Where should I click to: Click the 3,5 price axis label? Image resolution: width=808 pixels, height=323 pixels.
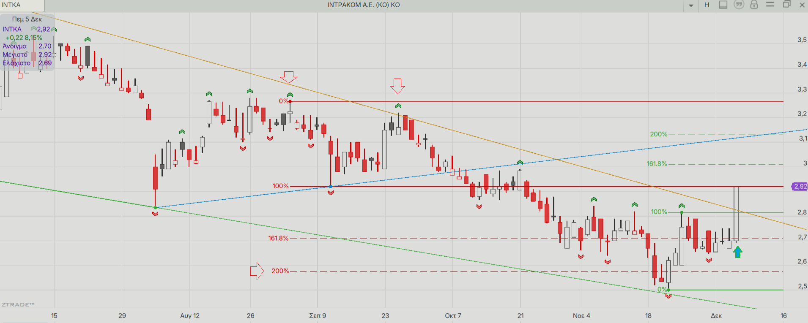click(802, 40)
